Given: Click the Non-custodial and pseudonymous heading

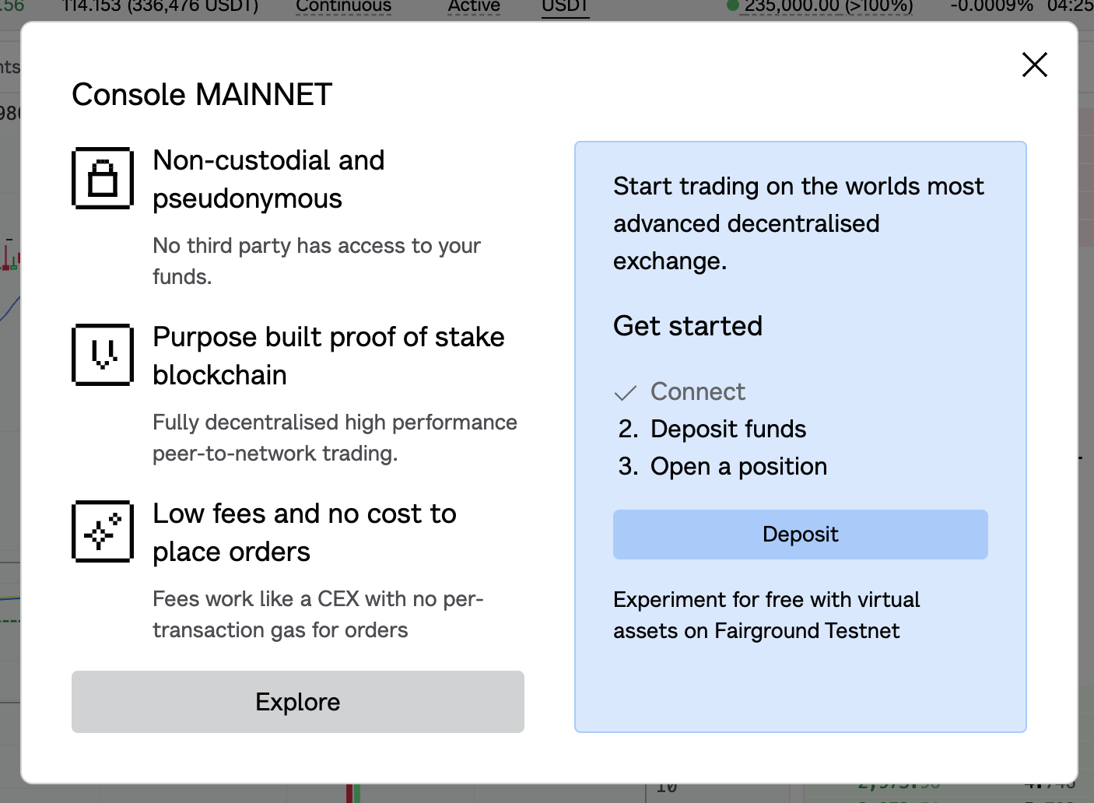Looking at the screenshot, I should [268, 179].
